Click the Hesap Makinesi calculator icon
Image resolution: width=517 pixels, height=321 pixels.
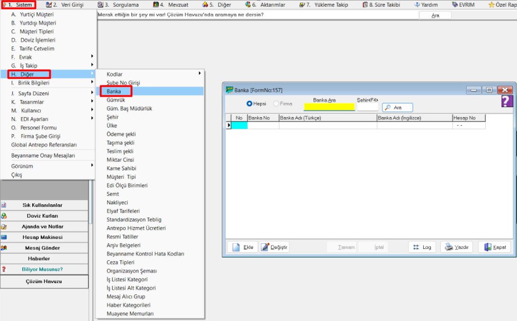click(4, 237)
